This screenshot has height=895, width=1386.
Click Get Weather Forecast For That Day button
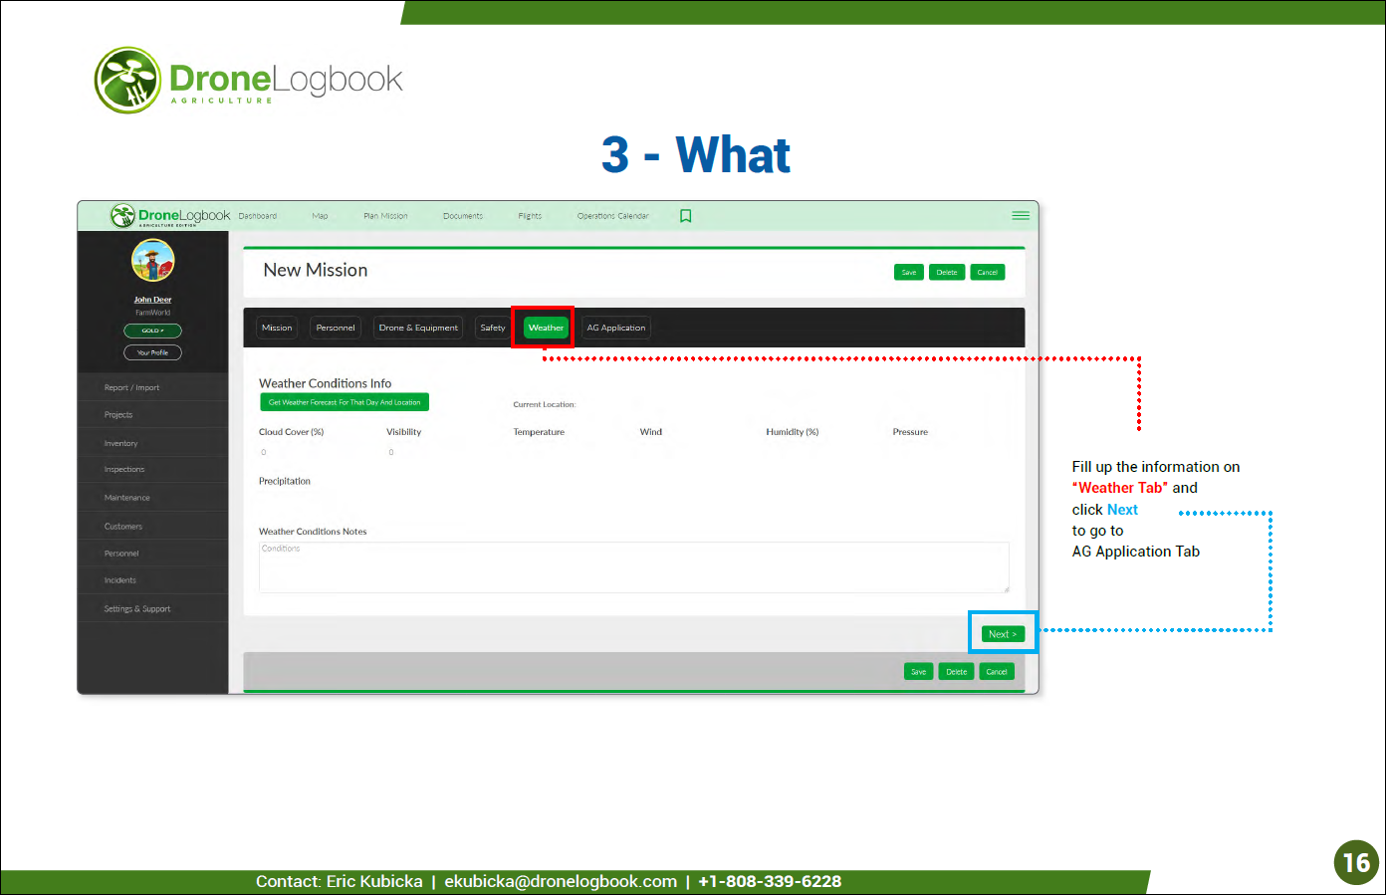[x=345, y=402]
